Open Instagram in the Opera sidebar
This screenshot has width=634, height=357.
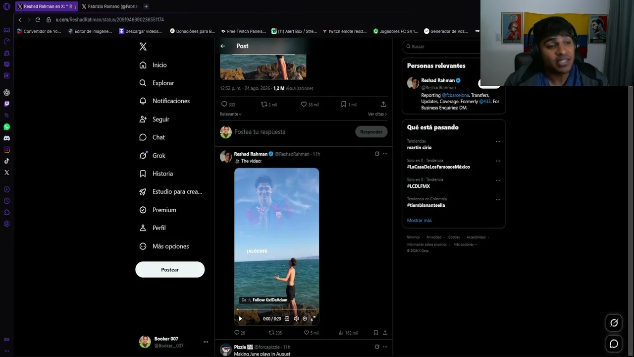point(6,150)
